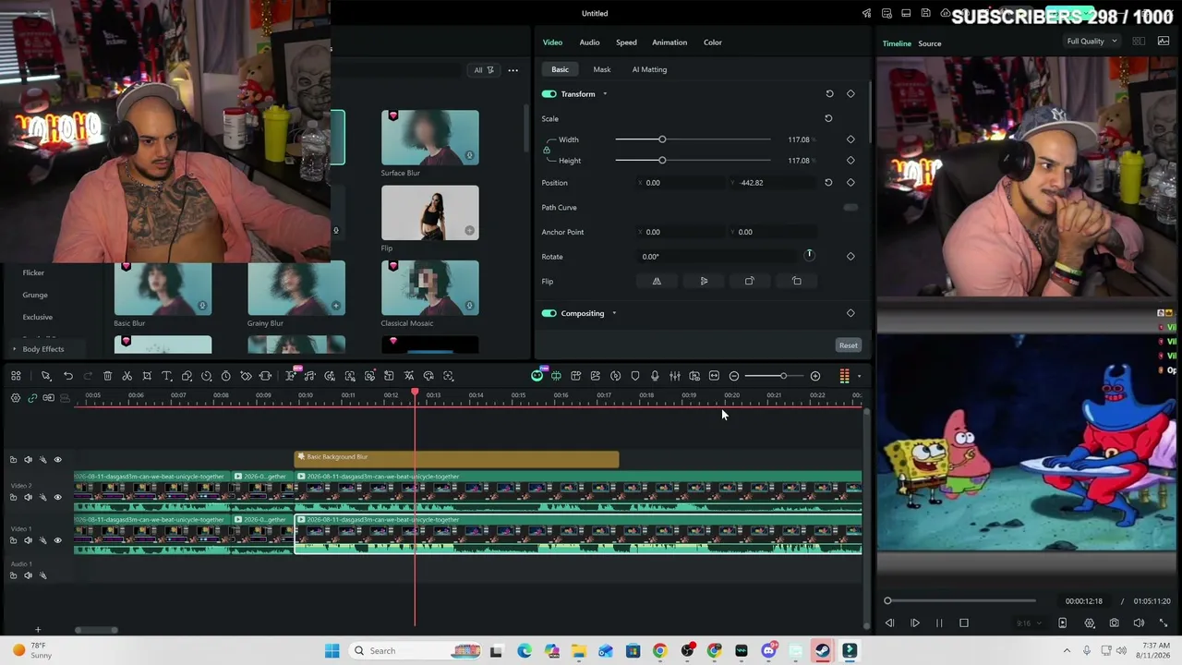Open preview volume control
Viewport: 1182px width, 665px height.
click(1139, 623)
